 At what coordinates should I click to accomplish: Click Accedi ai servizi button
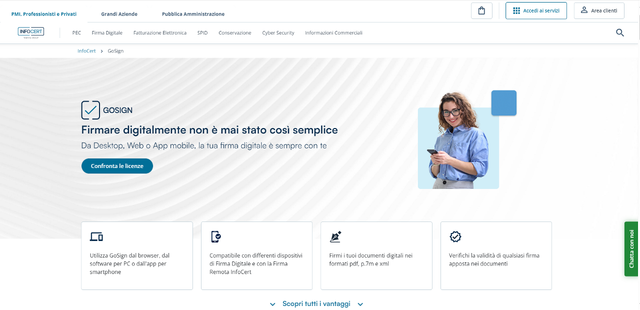(x=536, y=10)
